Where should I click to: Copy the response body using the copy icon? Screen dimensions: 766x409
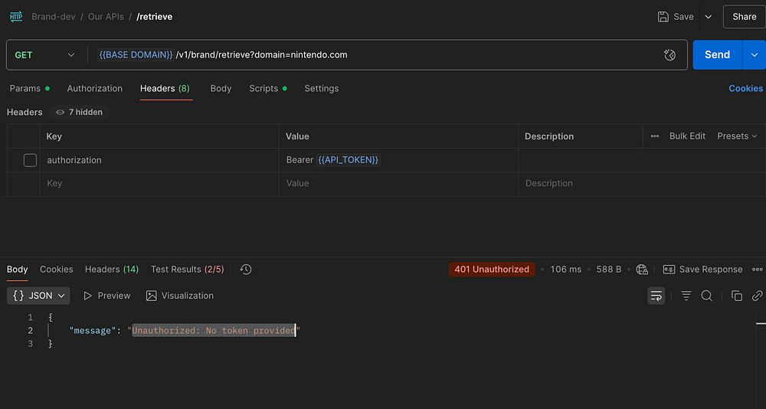pos(737,296)
